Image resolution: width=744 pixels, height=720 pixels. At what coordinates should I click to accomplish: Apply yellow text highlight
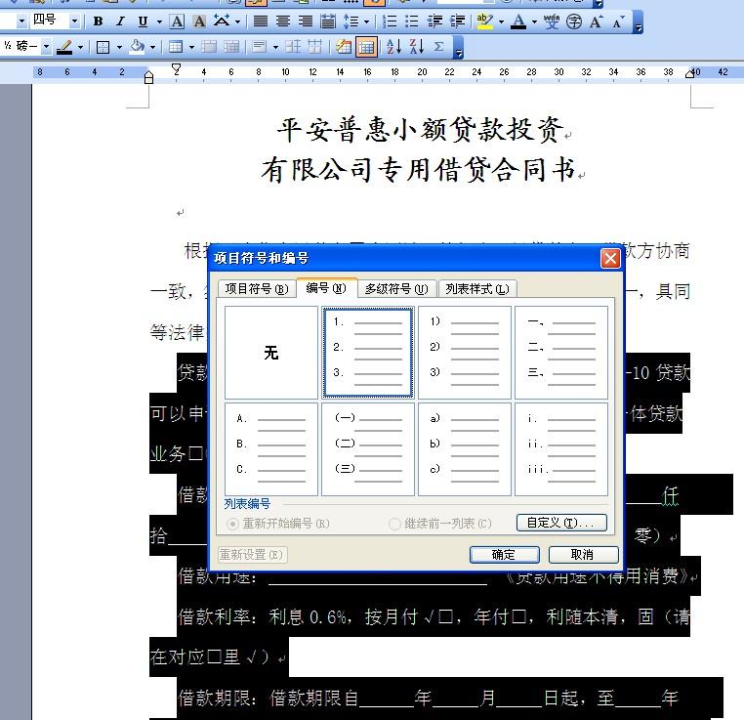(x=484, y=21)
